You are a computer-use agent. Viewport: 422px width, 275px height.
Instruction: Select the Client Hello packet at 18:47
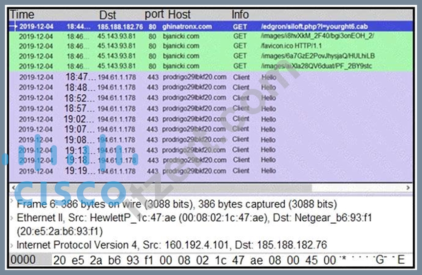click(211, 77)
